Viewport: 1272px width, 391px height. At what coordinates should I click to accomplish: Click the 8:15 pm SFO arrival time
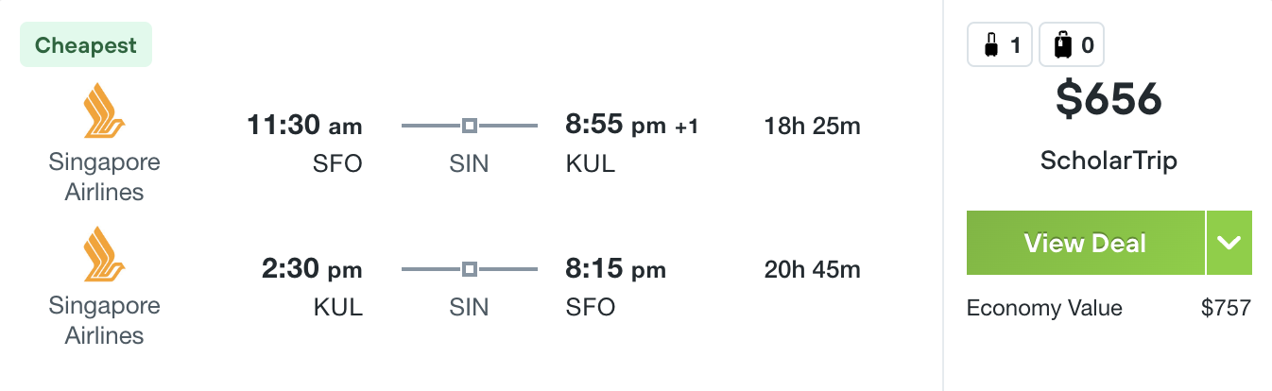click(x=615, y=270)
